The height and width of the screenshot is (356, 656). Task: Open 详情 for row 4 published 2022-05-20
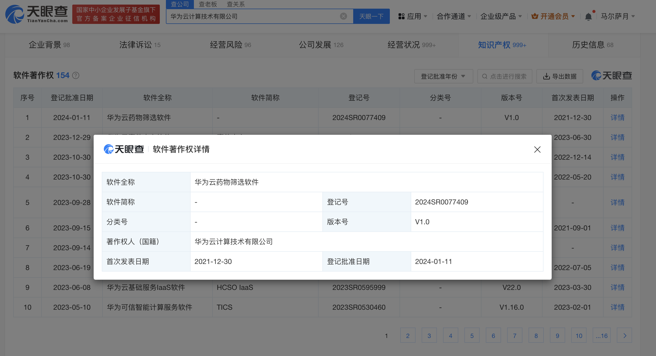(617, 177)
